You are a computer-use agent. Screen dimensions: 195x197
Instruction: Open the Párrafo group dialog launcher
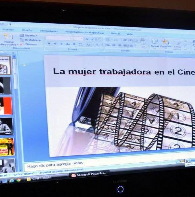coord(147,51)
